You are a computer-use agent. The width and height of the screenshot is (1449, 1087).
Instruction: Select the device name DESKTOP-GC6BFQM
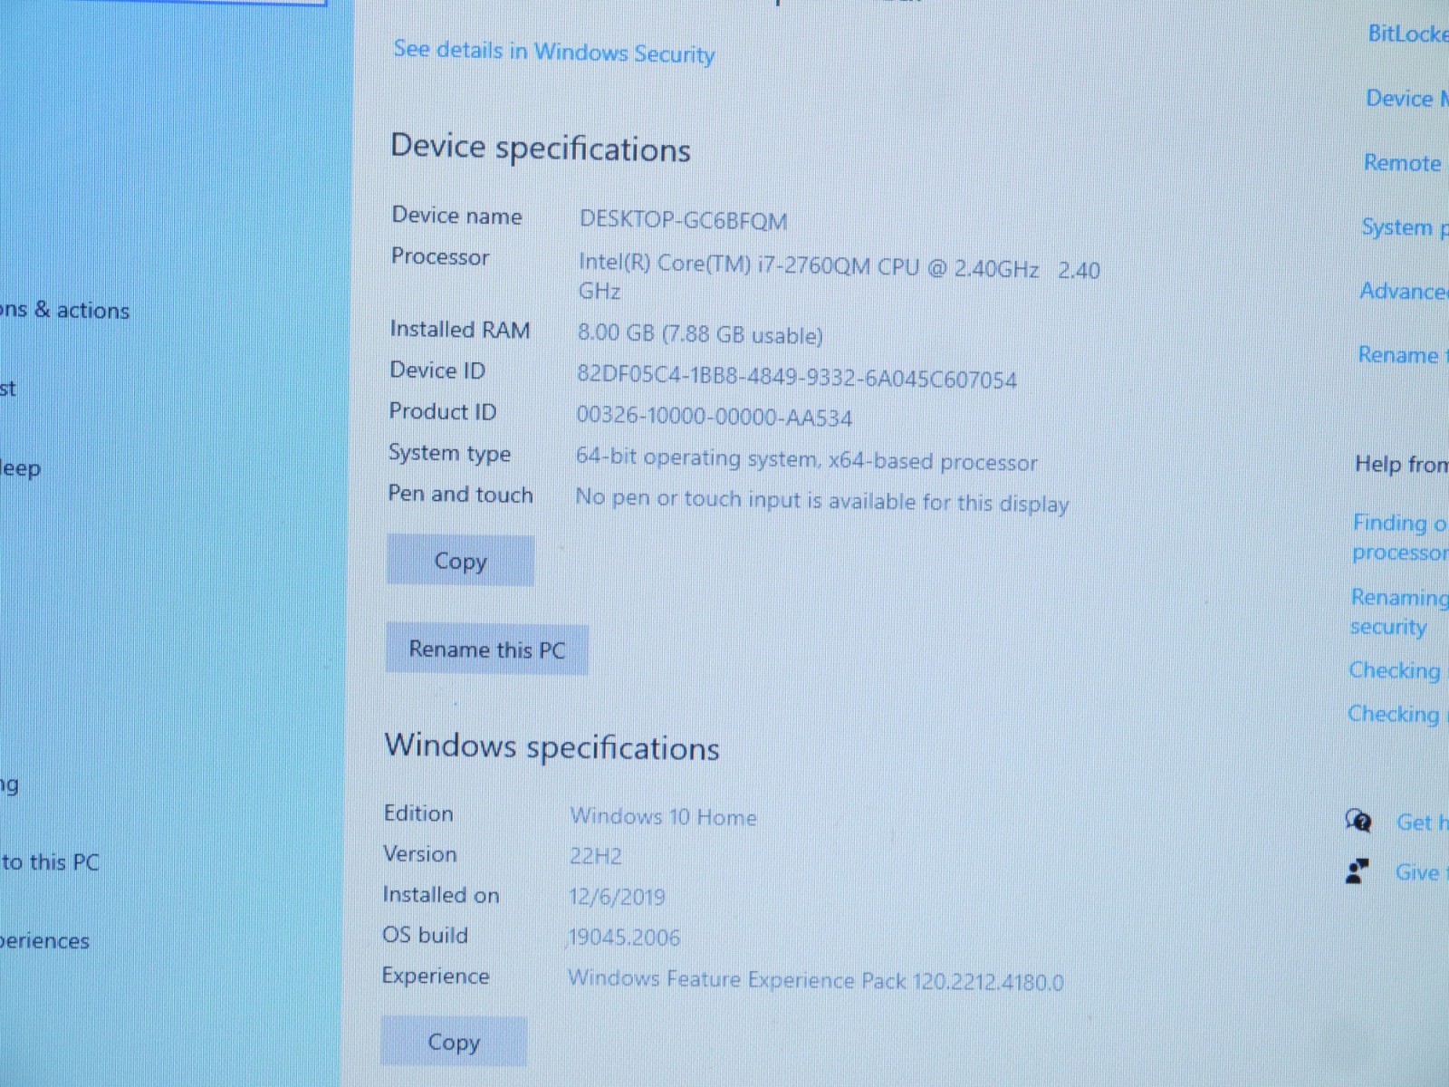pos(684,220)
